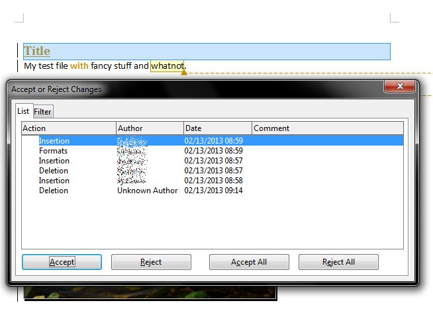The image size is (433, 309).
Task: Select Insertion row dated 02/13/2013 08:58
Action: pyautogui.click(x=213, y=181)
